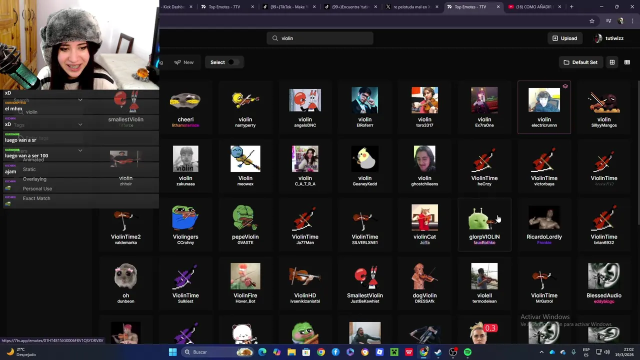Screen dimensions: 640x360
Task: Click the magnifier icon in emote search
Action: (x=275, y=38)
